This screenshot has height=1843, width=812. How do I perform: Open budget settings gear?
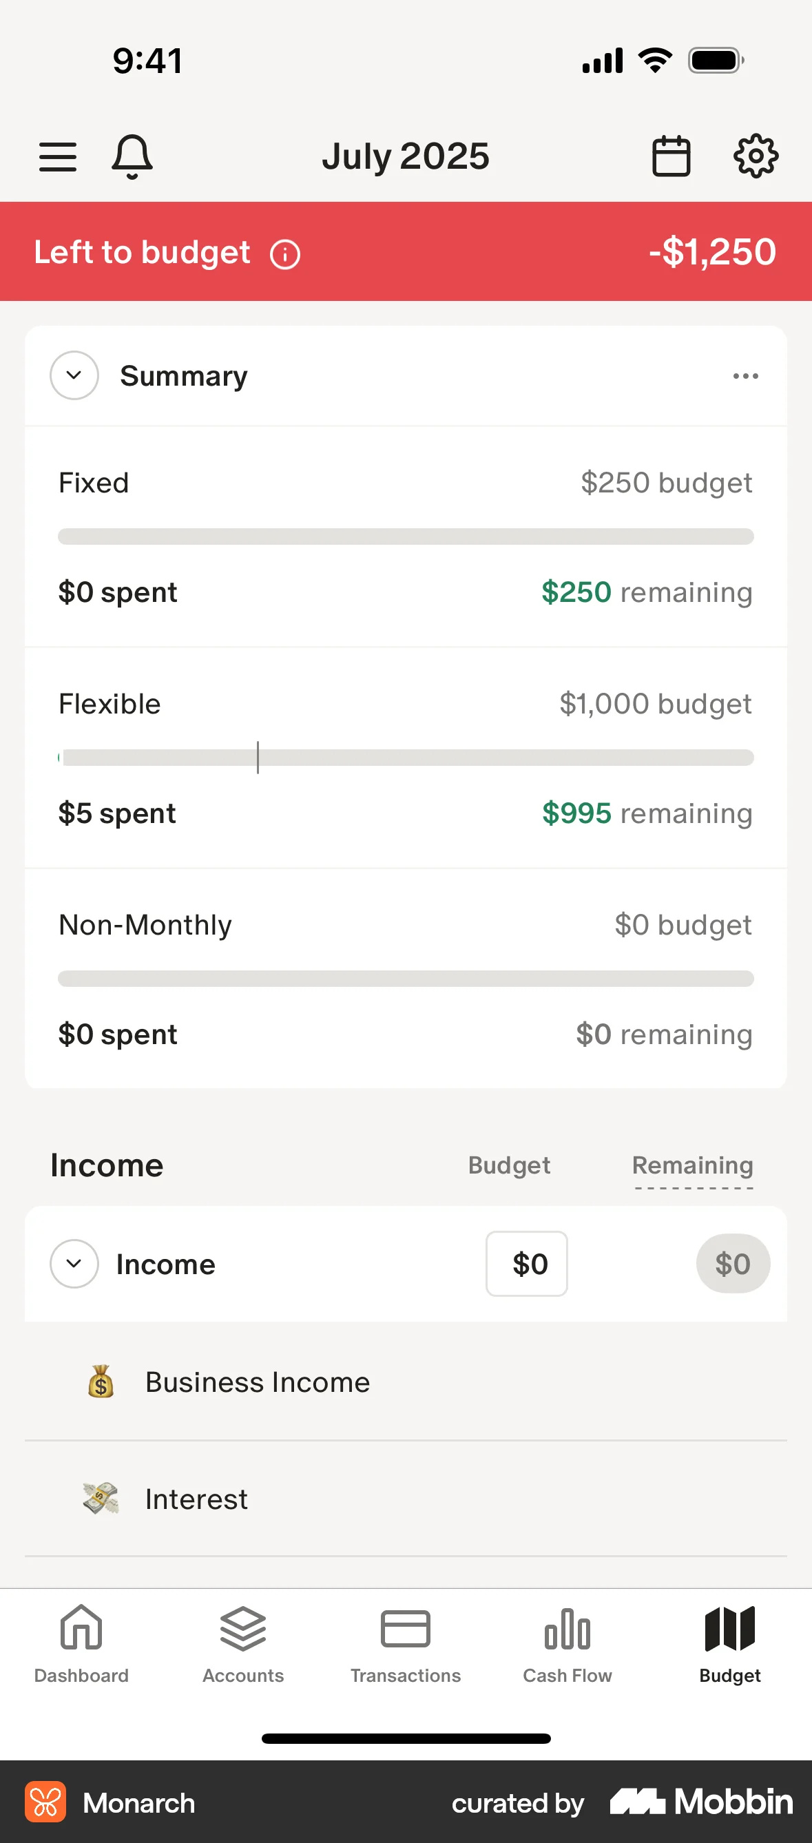click(756, 156)
